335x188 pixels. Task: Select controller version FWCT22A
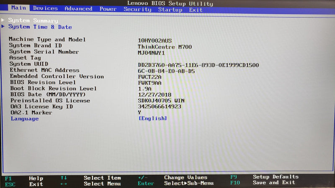[149, 77]
